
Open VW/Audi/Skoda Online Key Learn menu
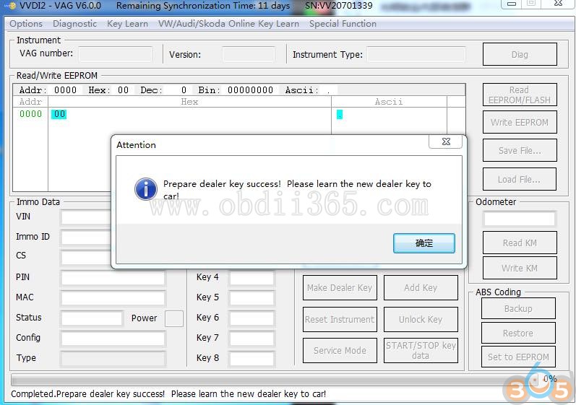(x=228, y=24)
